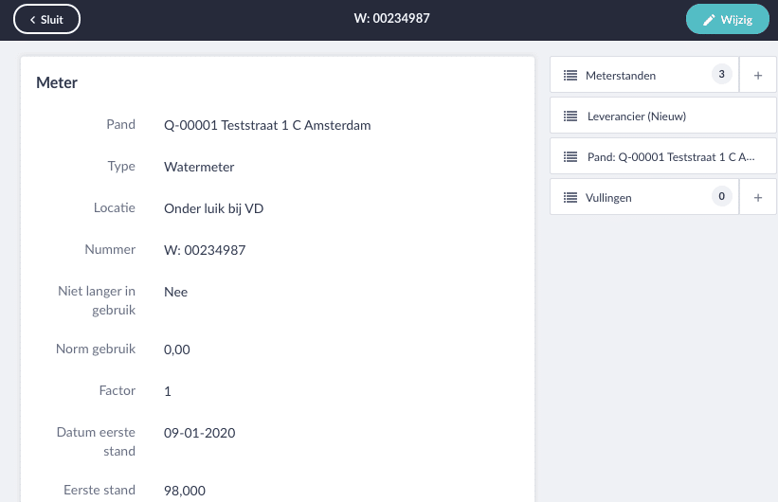The width and height of the screenshot is (778, 502).
Task: Click the Meterstanden count badge showing 3
Action: point(721,75)
